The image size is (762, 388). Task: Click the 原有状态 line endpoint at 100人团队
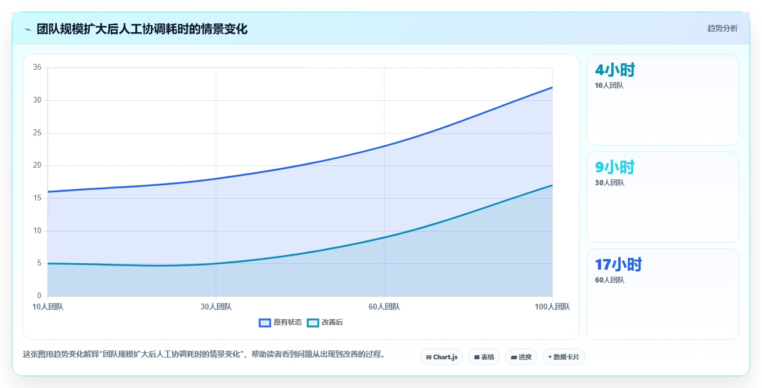pos(552,87)
